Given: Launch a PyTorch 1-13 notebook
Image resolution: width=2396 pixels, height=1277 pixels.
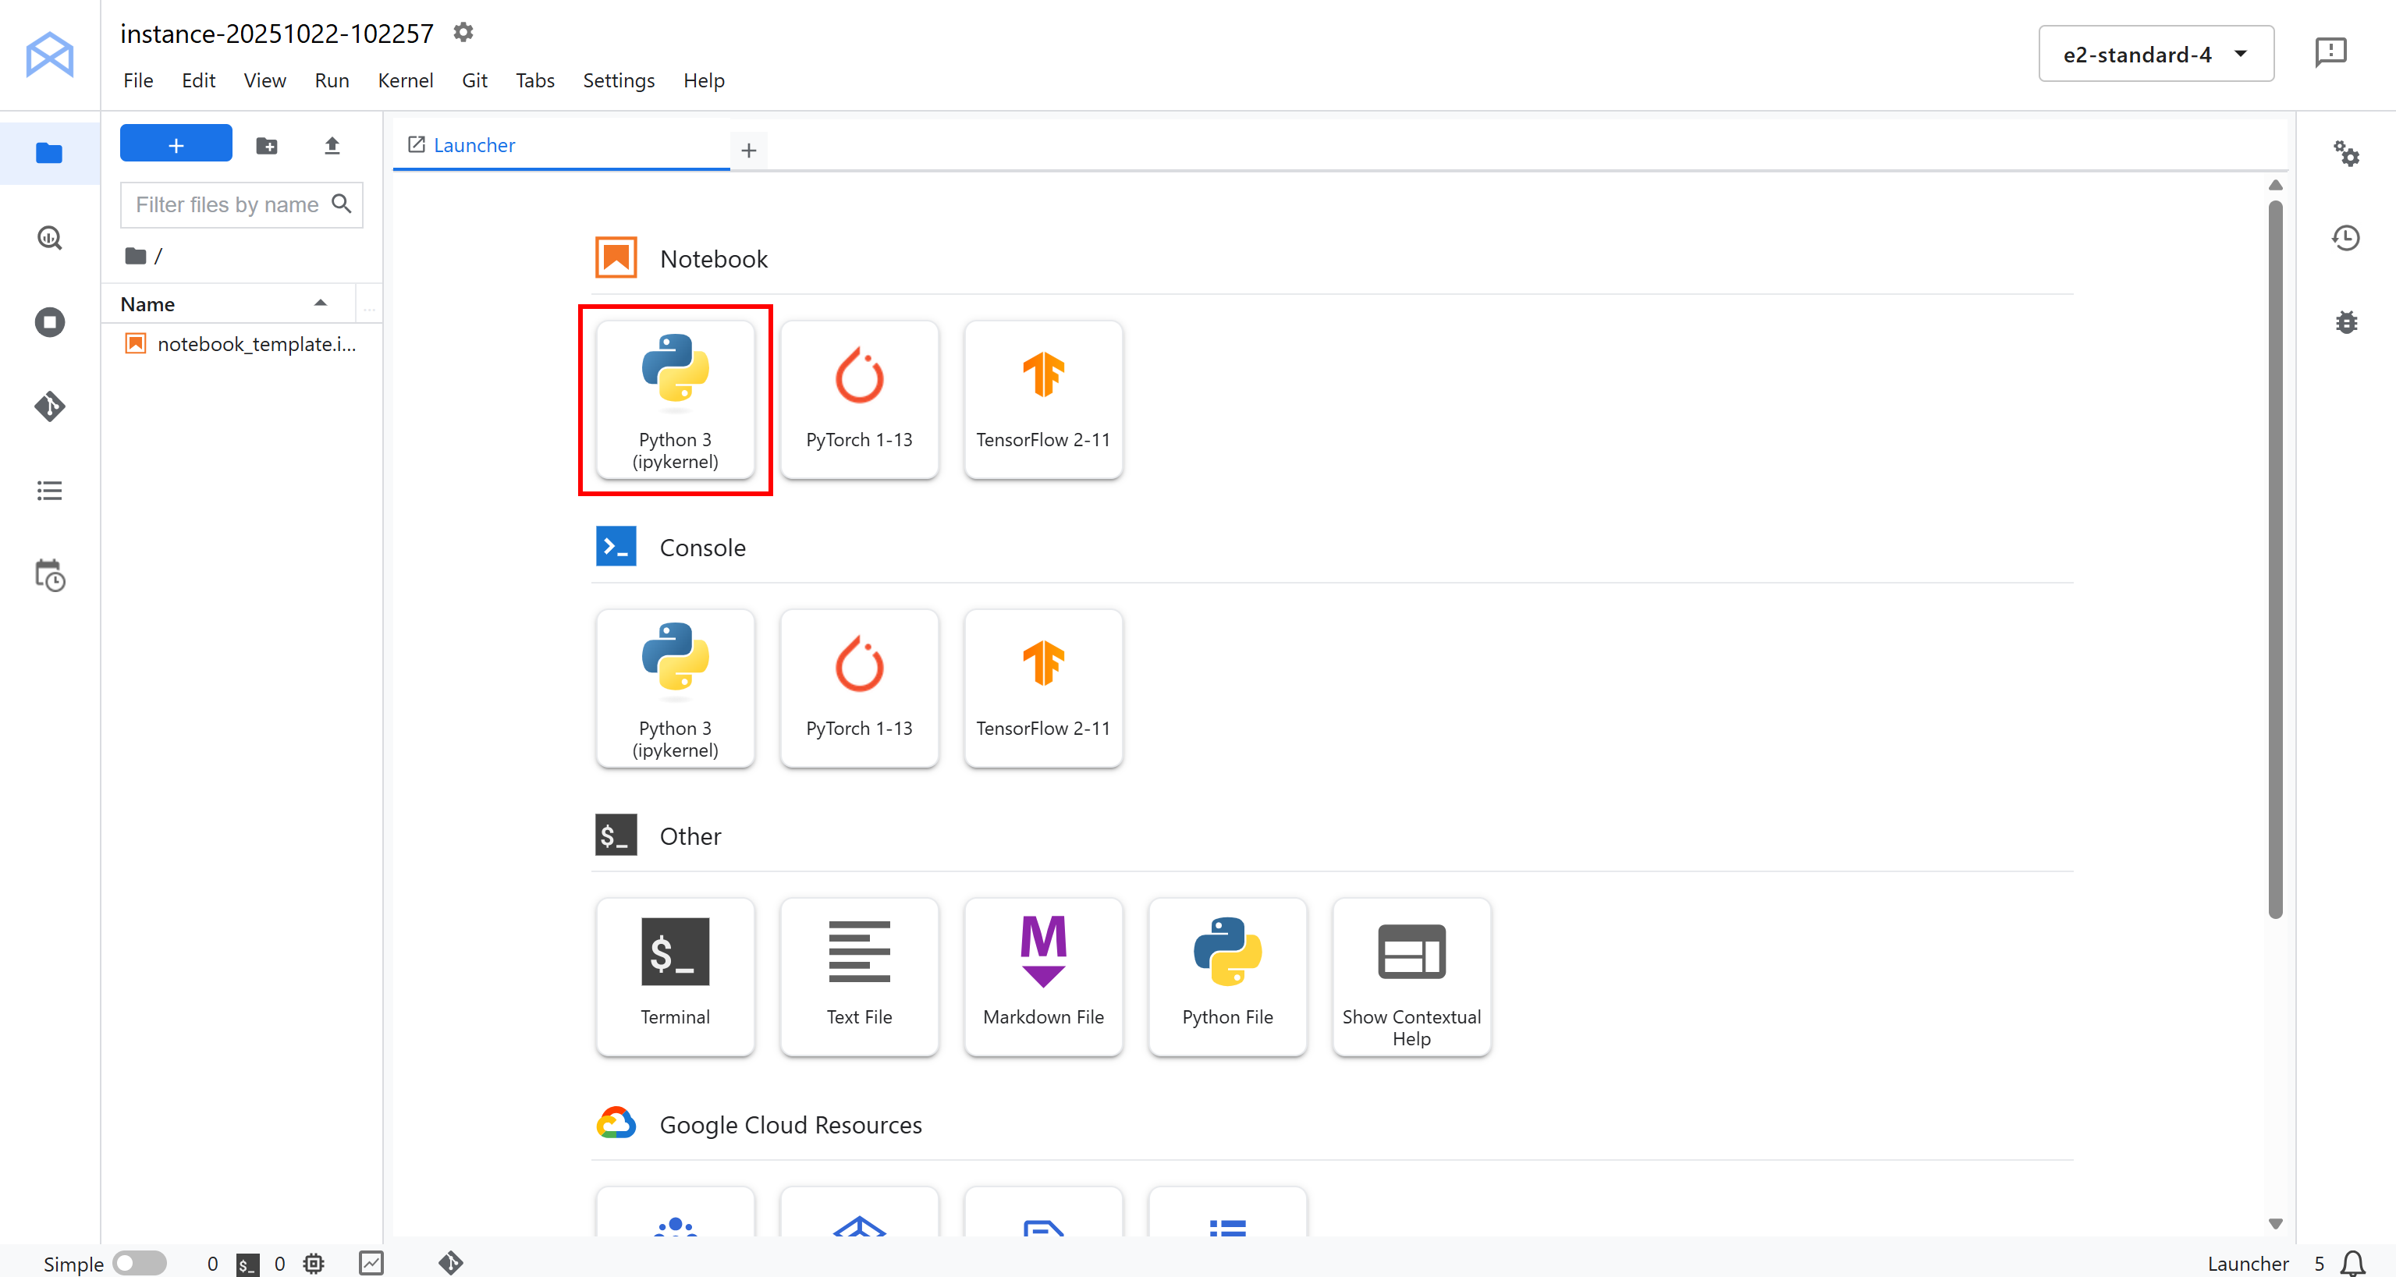Looking at the screenshot, I should 858,400.
